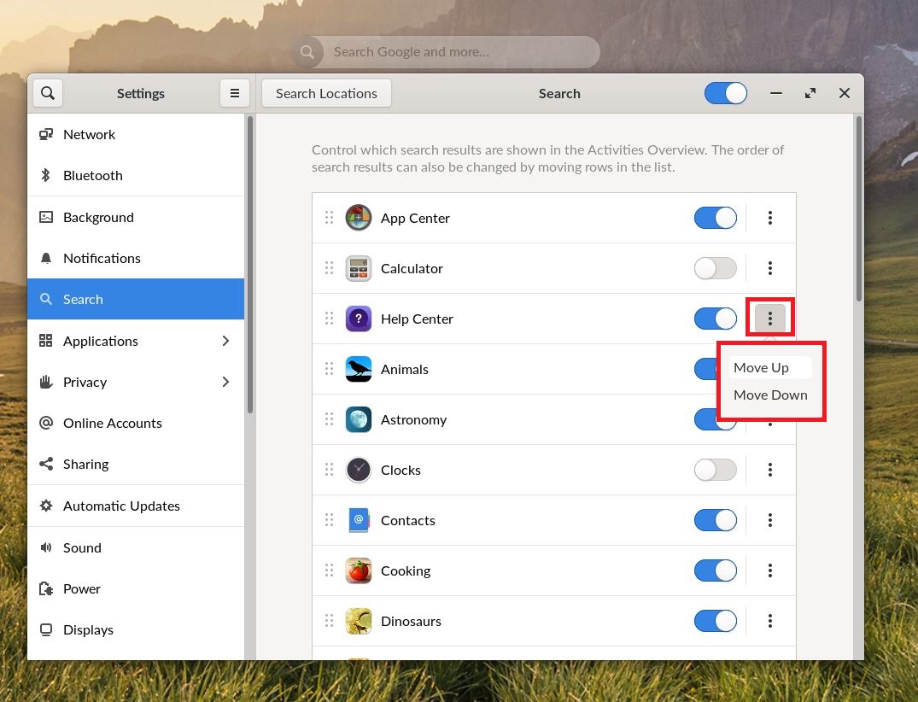This screenshot has height=702, width=918.
Task: Open the Calculator row options menu
Action: click(770, 268)
